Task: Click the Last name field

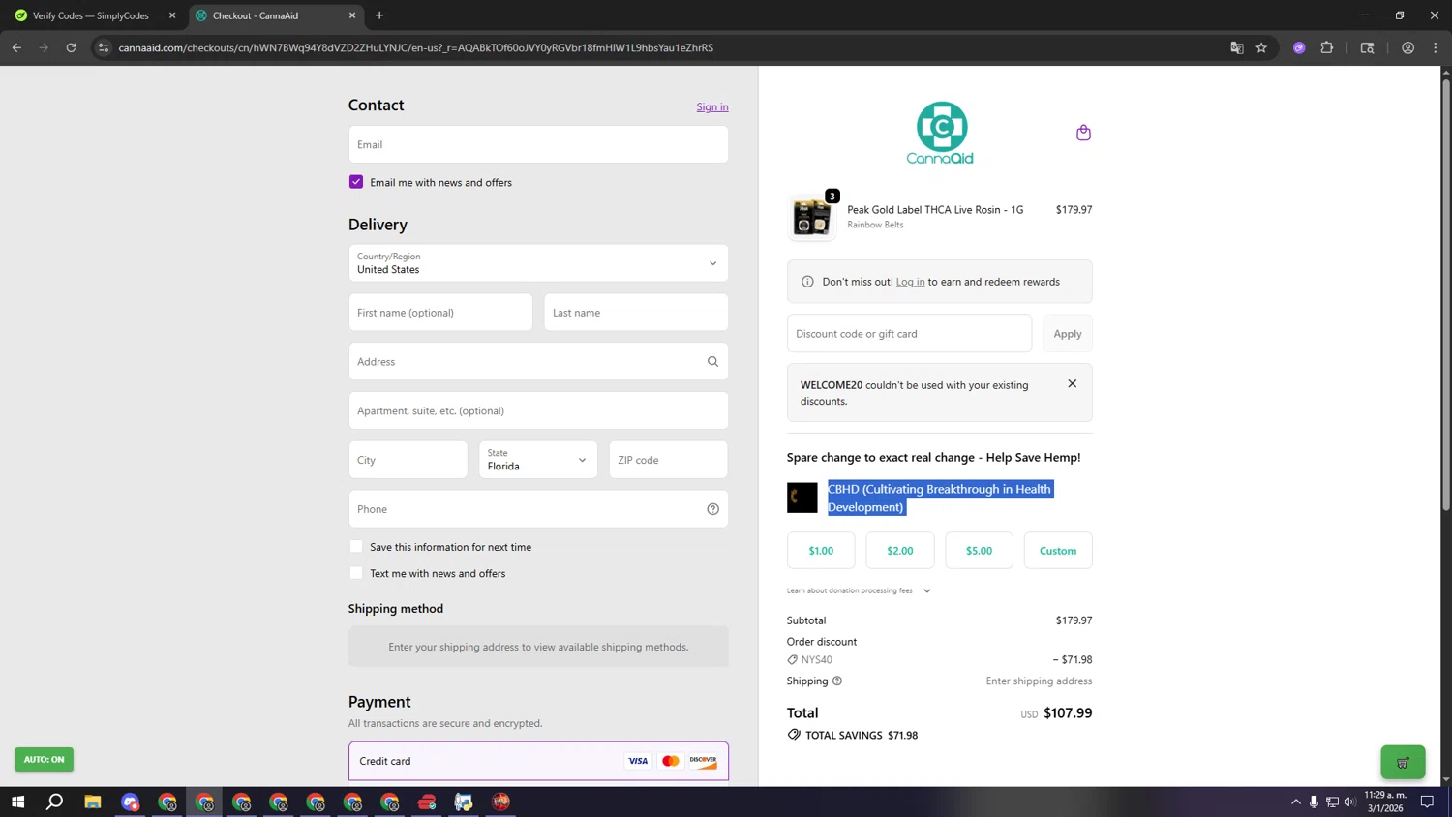Action: coord(636,313)
